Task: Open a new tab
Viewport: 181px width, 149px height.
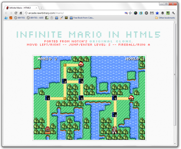Action: 41,8
